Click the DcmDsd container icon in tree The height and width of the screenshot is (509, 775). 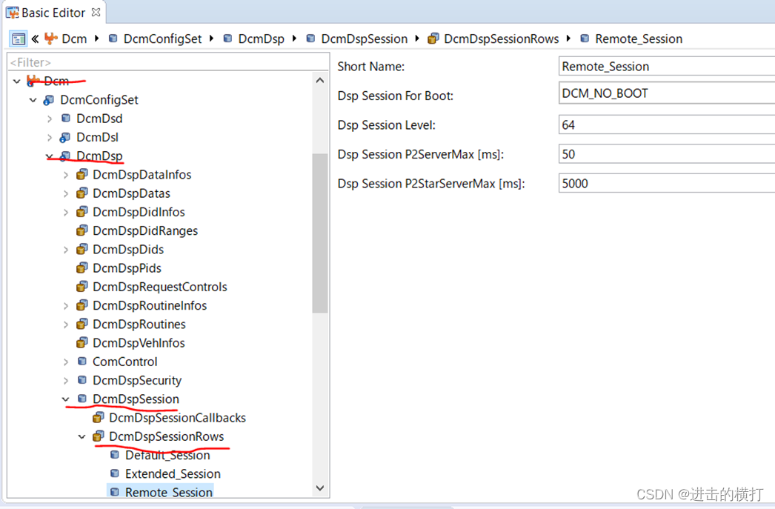click(66, 118)
